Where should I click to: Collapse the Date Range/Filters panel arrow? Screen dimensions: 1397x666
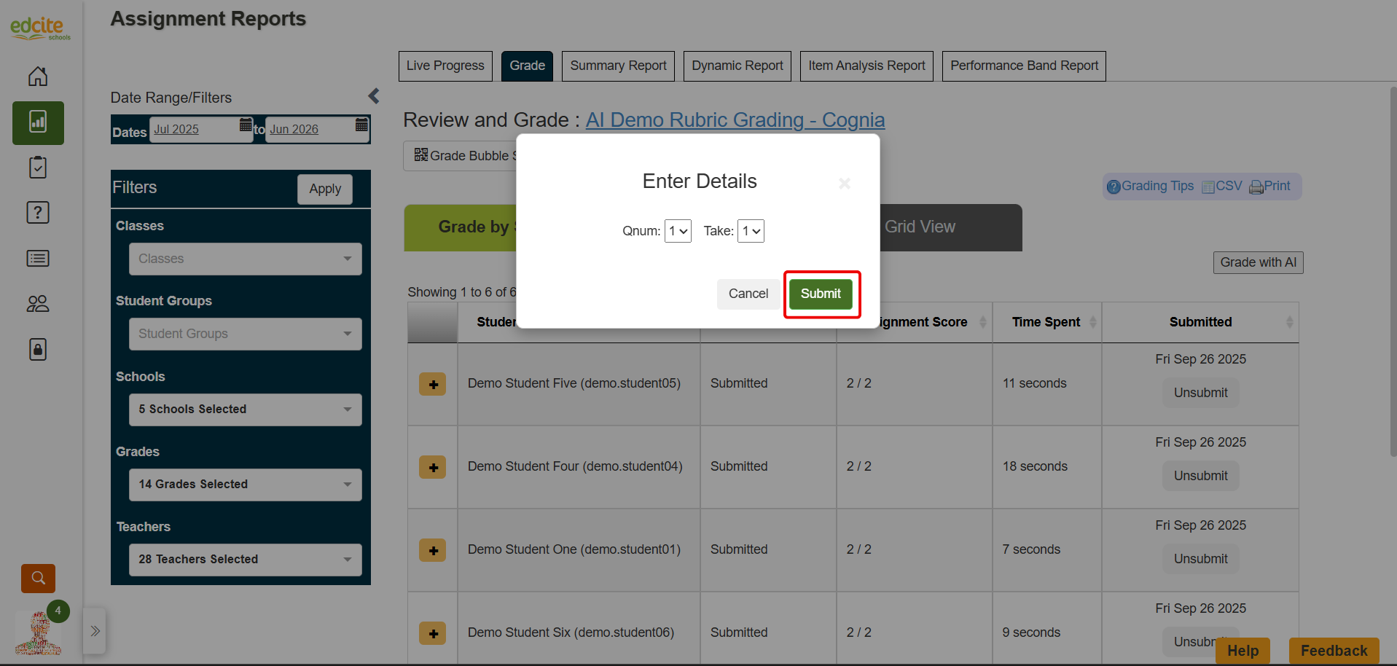tap(374, 96)
